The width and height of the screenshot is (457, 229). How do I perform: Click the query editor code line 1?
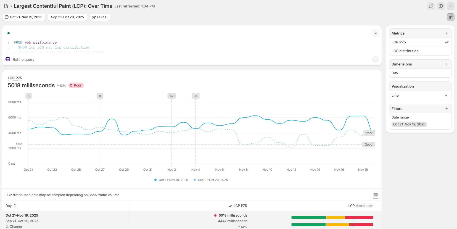tap(35, 43)
